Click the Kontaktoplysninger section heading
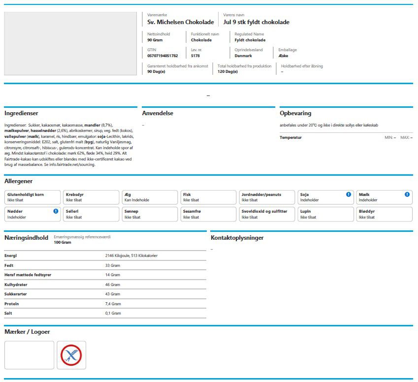This screenshot has height=382, width=418. 237,238
